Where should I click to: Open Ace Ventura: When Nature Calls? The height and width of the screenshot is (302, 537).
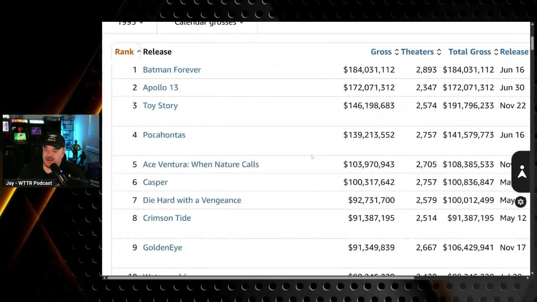pyautogui.click(x=201, y=164)
